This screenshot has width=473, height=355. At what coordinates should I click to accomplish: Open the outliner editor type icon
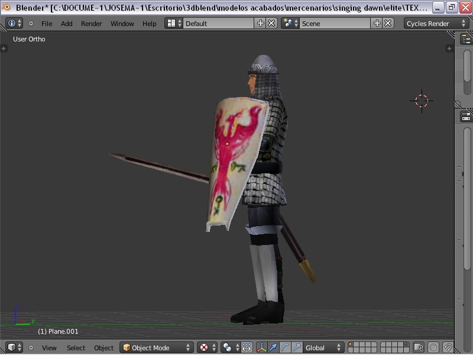(x=466, y=39)
